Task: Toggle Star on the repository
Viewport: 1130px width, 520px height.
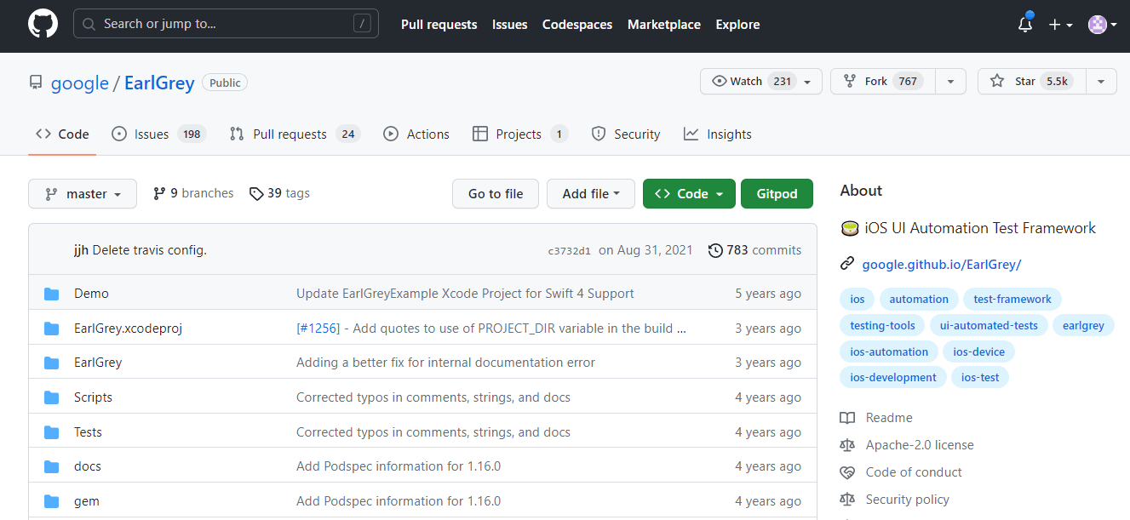Action: coord(1024,82)
